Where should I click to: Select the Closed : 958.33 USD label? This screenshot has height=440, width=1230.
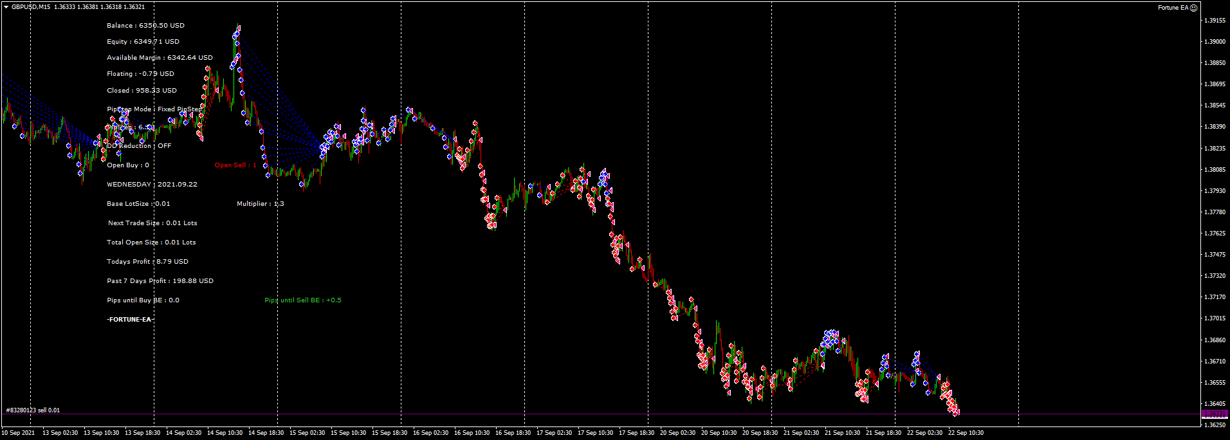[x=142, y=91]
